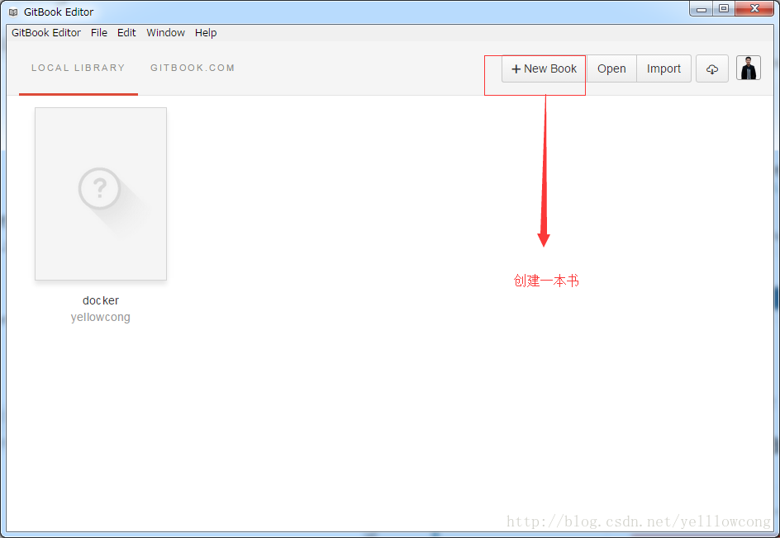Click the docker book title text
780x538 pixels.
pyautogui.click(x=101, y=300)
